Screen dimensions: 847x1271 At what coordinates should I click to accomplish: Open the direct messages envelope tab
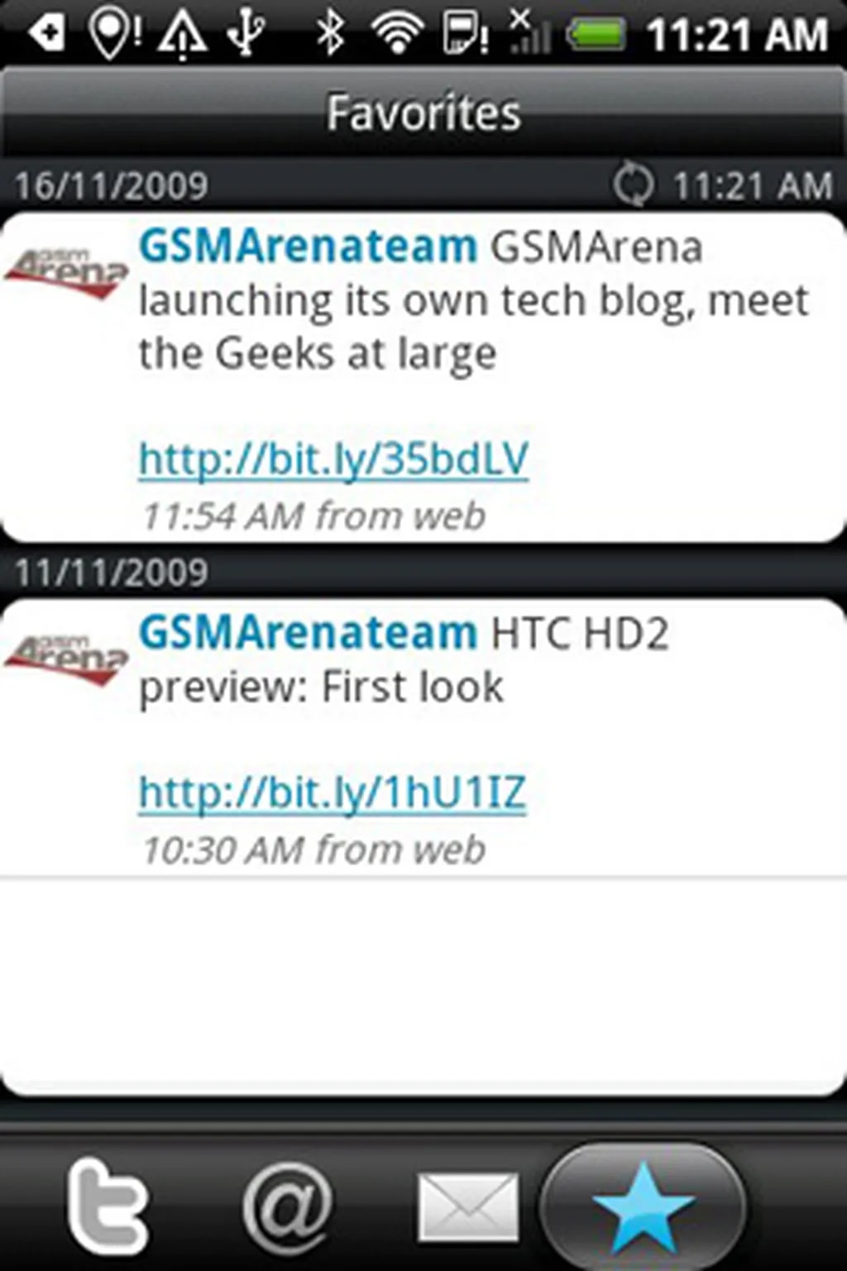[x=468, y=1208]
